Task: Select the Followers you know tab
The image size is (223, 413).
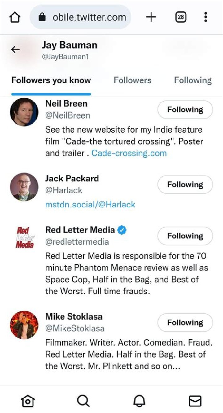Action: (x=51, y=80)
